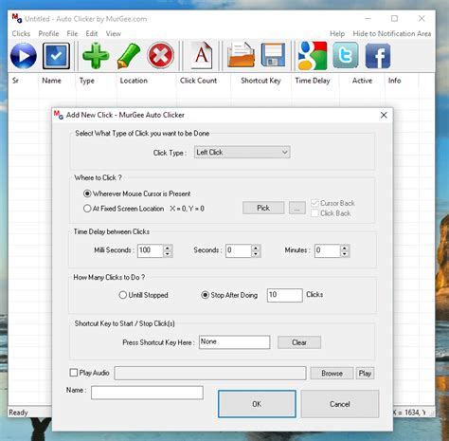Image resolution: width=449 pixels, height=441 pixels.
Task: Open the font settings A icon
Action: (x=201, y=56)
